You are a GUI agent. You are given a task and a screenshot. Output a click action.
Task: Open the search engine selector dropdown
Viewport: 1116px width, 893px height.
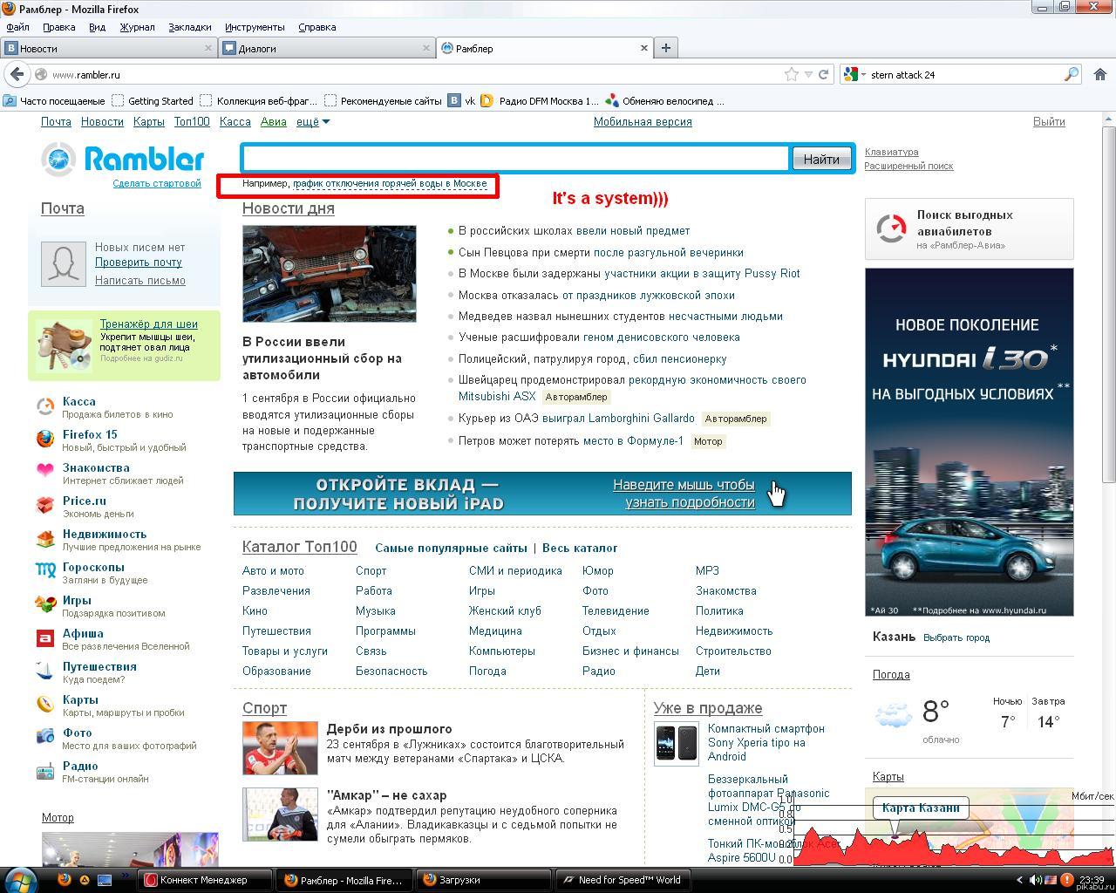854,75
